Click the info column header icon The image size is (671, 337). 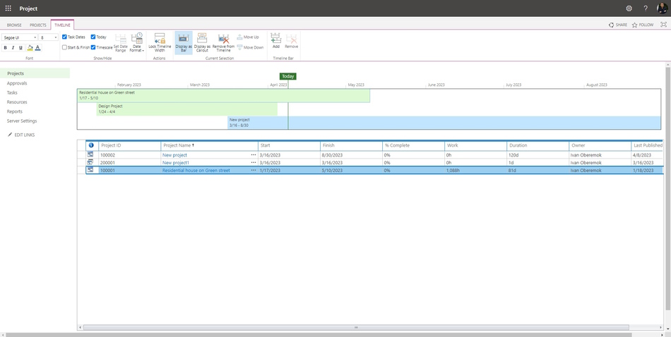[90, 145]
